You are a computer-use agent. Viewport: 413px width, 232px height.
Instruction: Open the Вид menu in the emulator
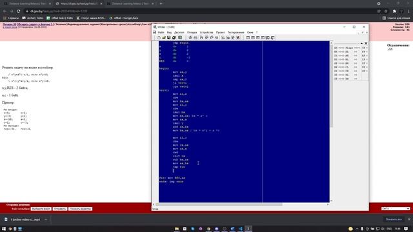coord(169,32)
